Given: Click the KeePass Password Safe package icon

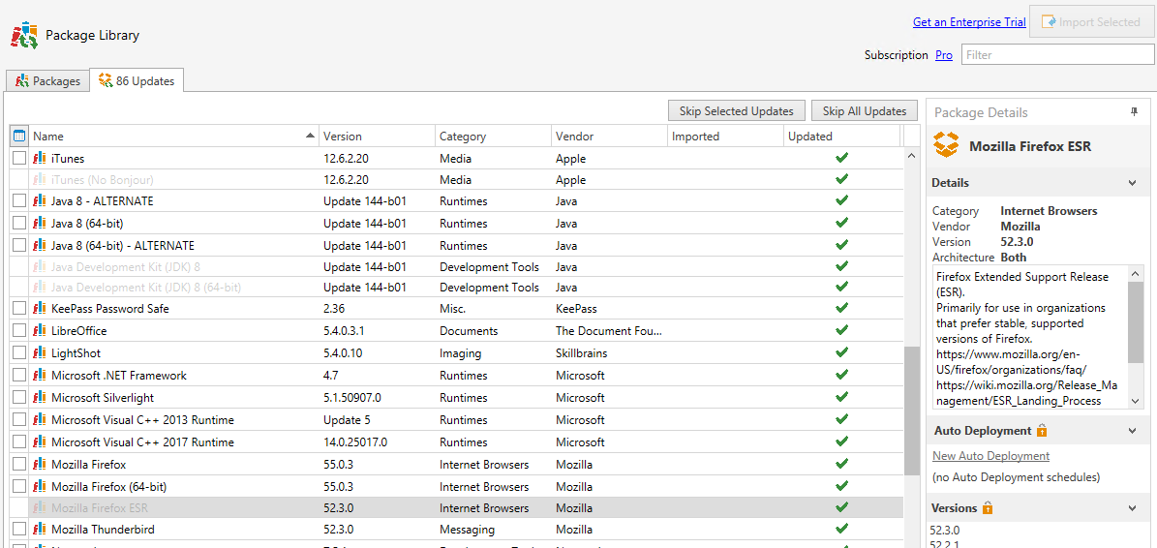Looking at the screenshot, I should click(40, 309).
